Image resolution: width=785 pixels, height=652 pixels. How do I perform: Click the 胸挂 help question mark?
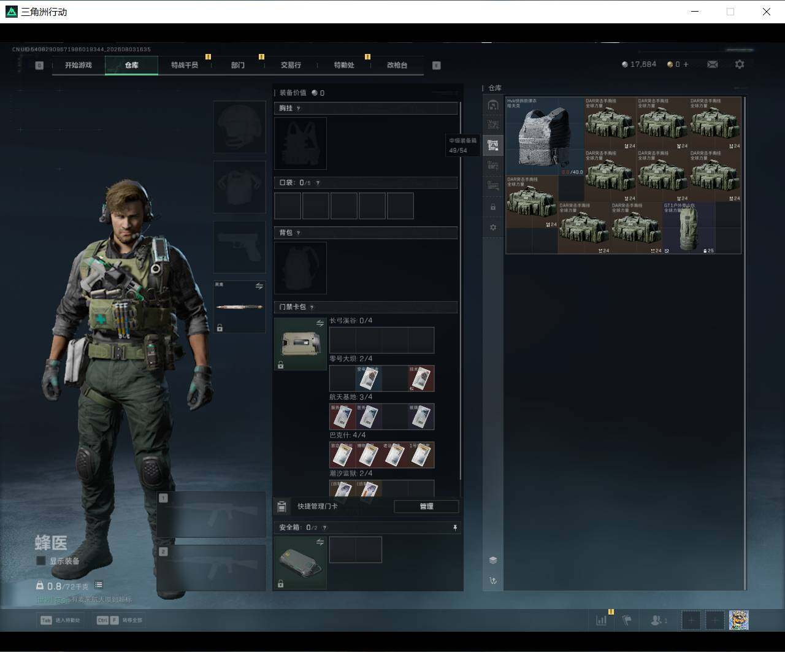click(299, 109)
